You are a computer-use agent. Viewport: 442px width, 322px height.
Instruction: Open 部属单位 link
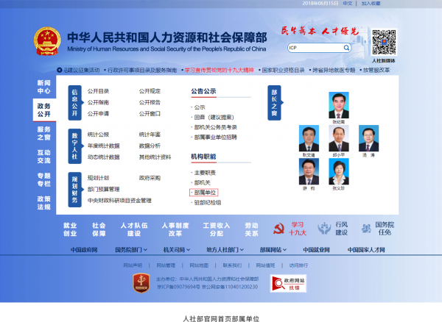point(206,192)
